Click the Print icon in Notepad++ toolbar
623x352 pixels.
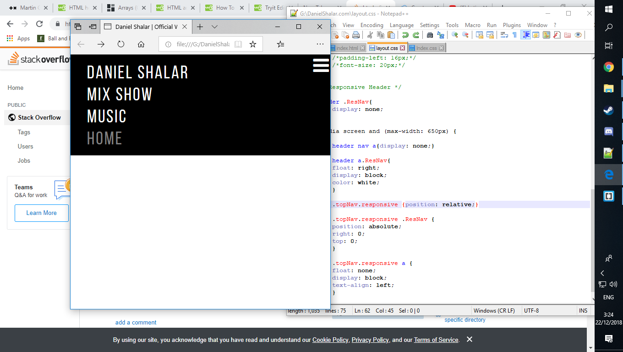click(x=356, y=35)
